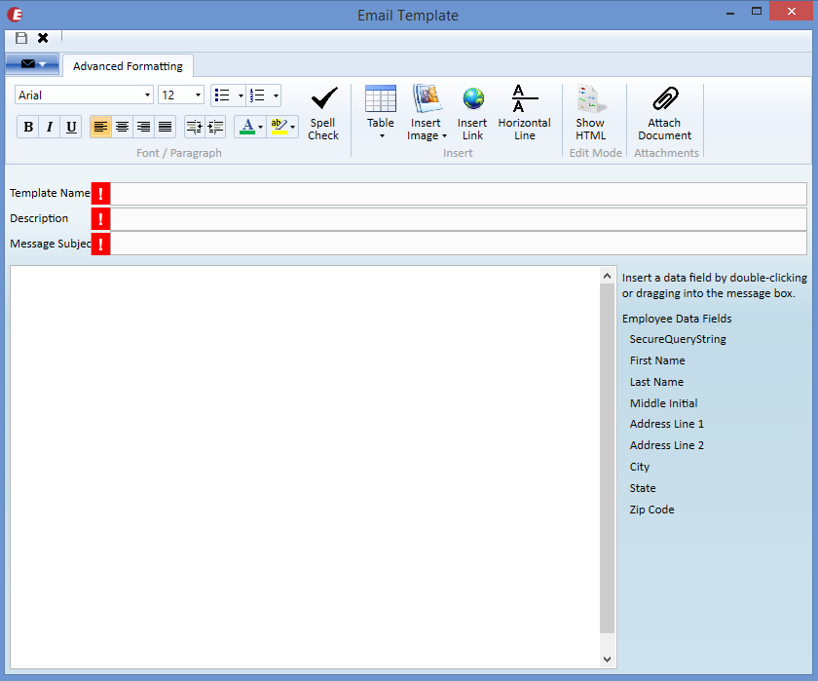Open font color dropdown arrow
Image resolution: width=818 pixels, height=681 pixels.
pyautogui.click(x=260, y=127)
